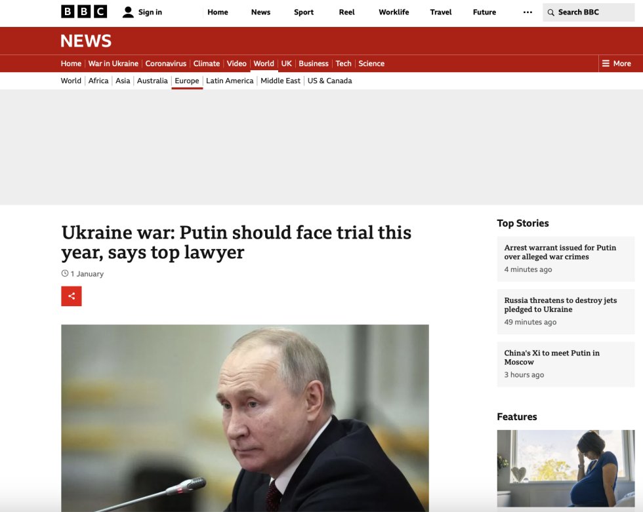Open the Climate news section
This screenshot has width=643, height=512.
[206, 64]
